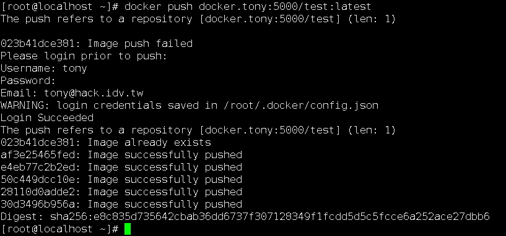Click the second '(len: 1)' text
The image size is (506, 236).
point(371,130)
